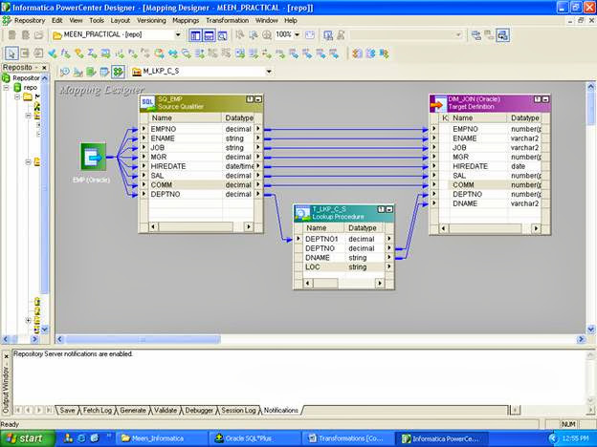This screenshot has width=597, height=447.
Task: Click the Datatype column header in T_LKP_C_S
Action: tap(364, 227)
